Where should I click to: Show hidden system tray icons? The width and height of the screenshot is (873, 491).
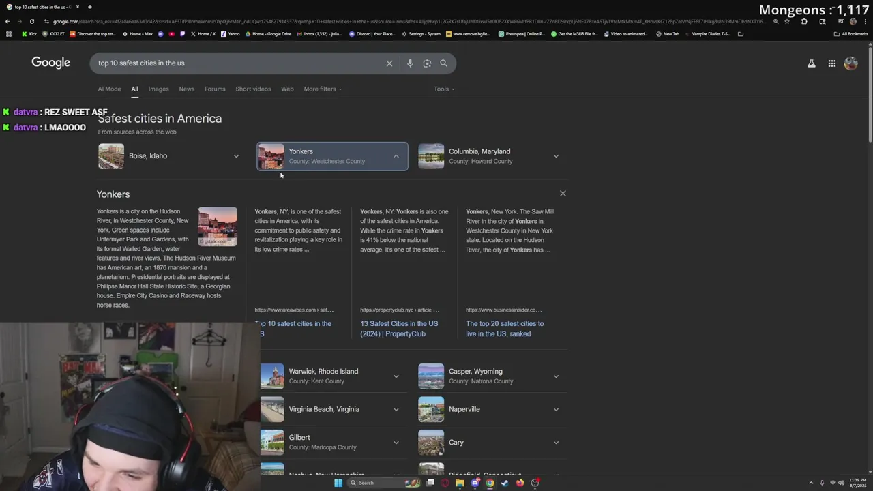[811, 483]
